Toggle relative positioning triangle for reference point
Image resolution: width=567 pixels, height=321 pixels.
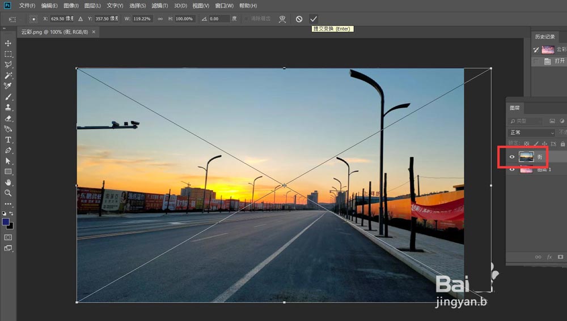point(81,19)
